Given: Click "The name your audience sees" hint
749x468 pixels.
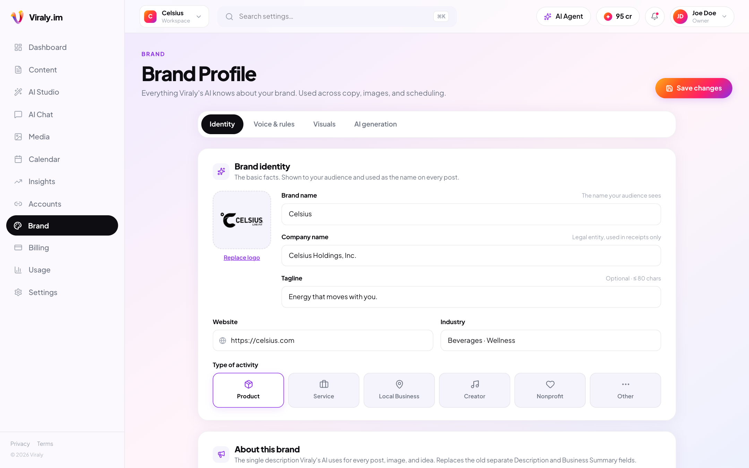Looking at the screenshot, I should (x=621, y=196).
